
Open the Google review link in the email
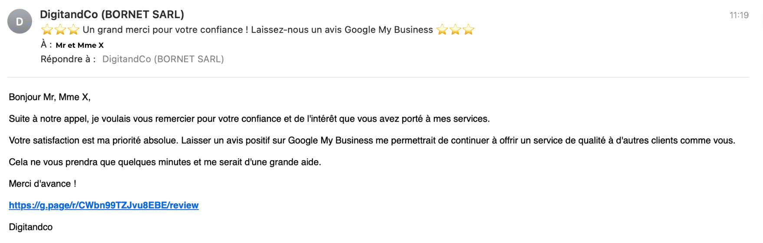pyautogui.click(x=104, y=205)
